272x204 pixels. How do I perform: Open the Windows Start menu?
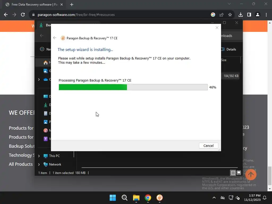coord(113,198)
